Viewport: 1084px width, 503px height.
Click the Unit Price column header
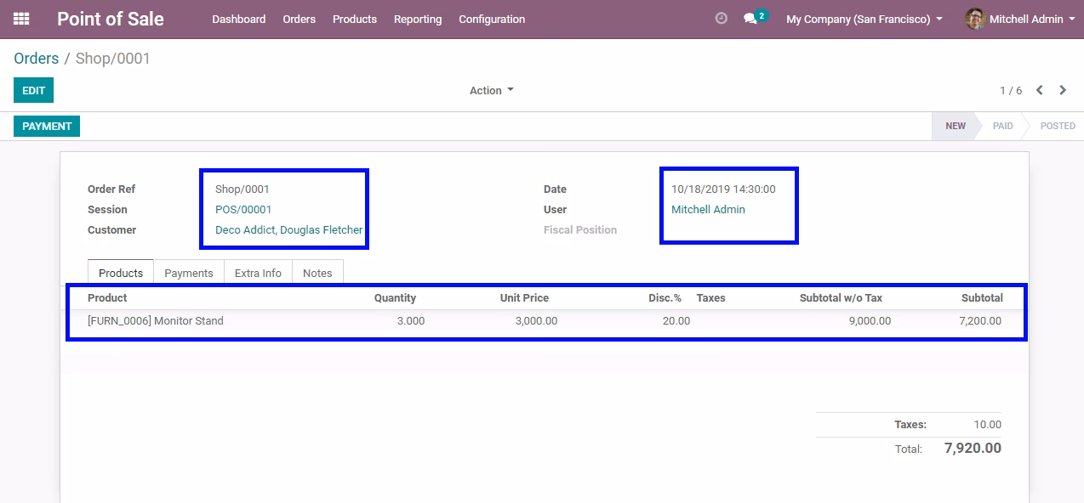(524, 298)
